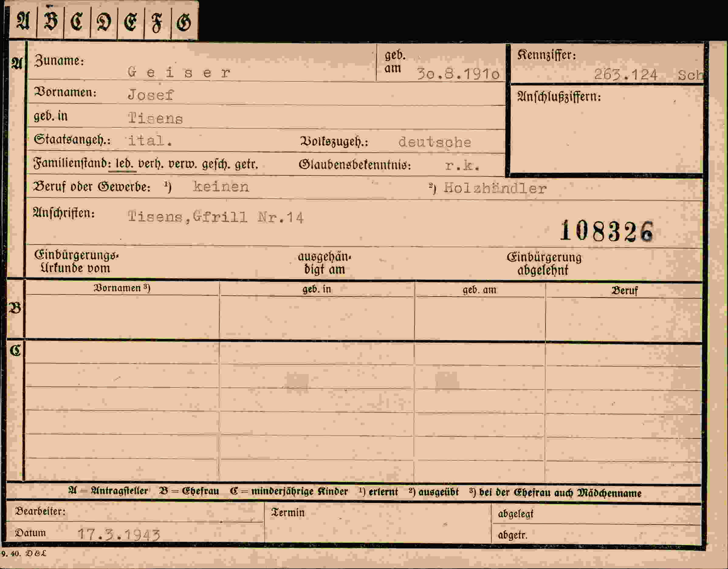The width and height of the screenshot is (728, 569).
Task: Select the index tab letter A
Action: [x=23, y=21]
